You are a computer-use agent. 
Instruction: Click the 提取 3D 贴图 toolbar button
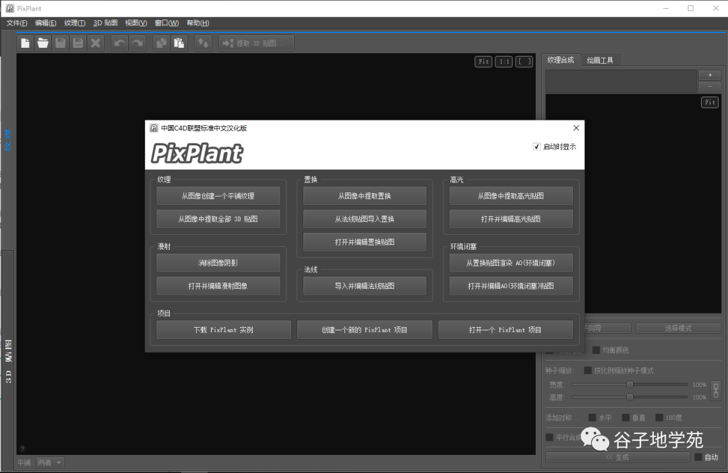(256, 43)
